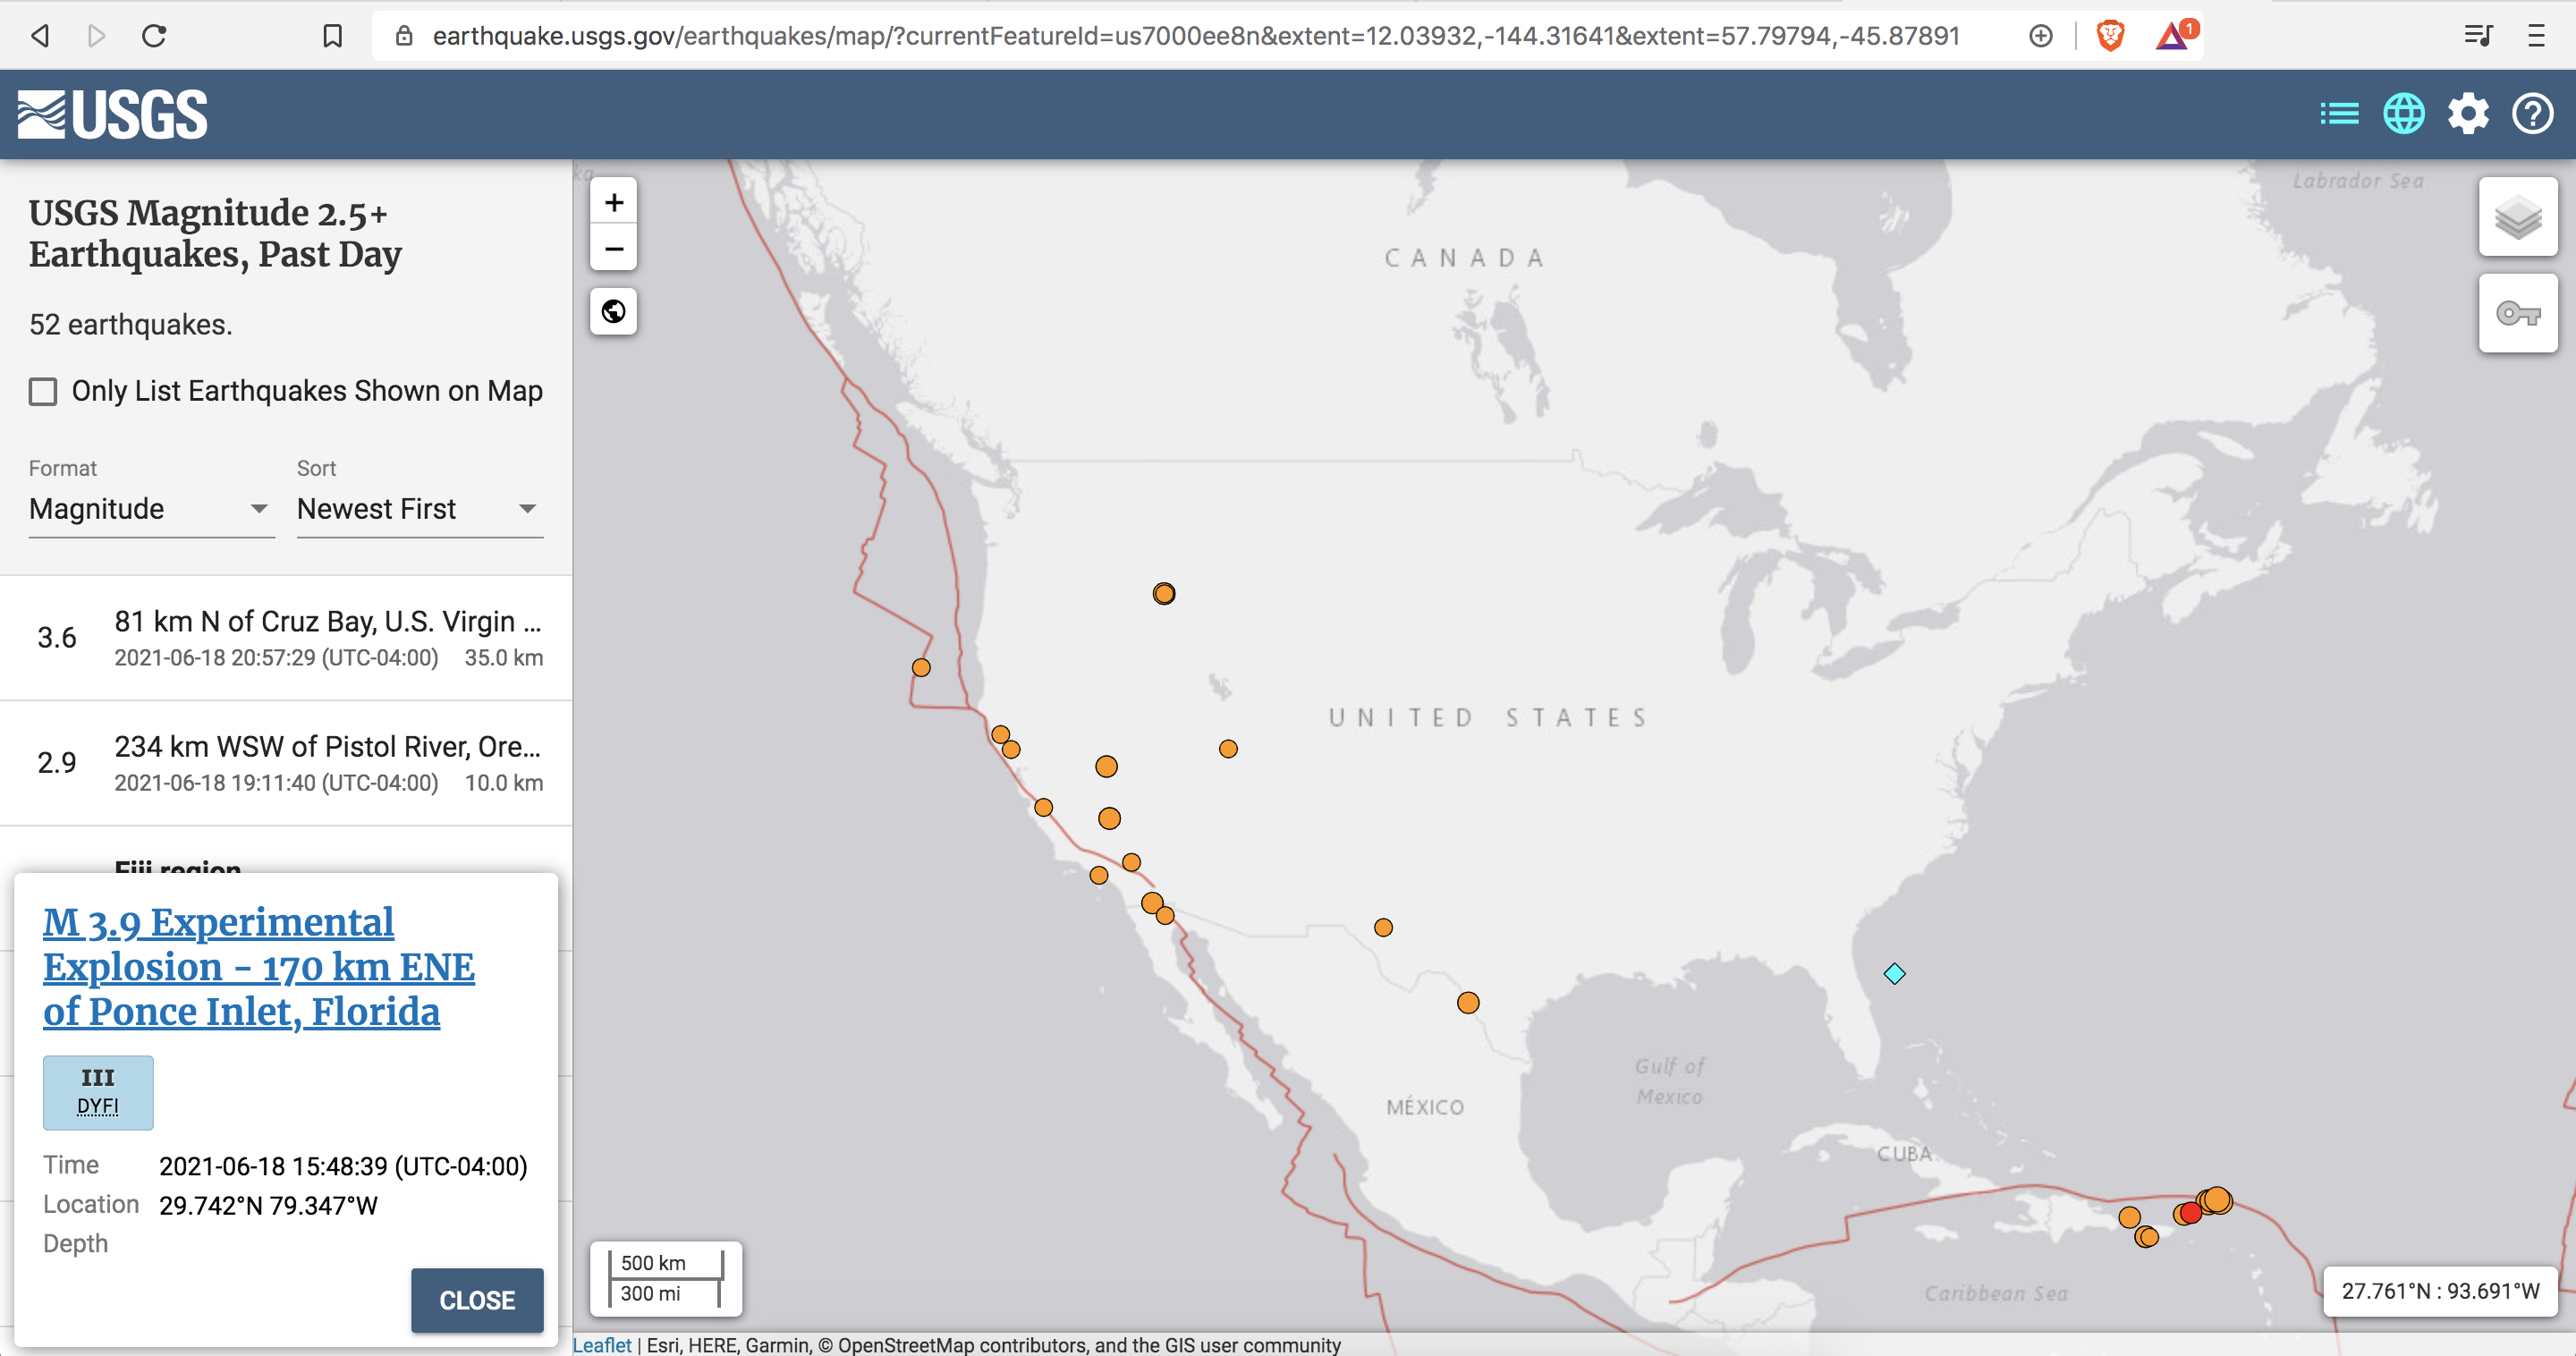Open M 3.9 Experimental Explosion link
Screen dimensions: 2576x1356
[x=259, y=967]
